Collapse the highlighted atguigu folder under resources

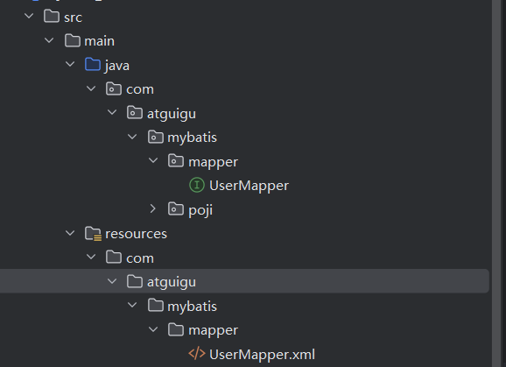coord(112,281)
